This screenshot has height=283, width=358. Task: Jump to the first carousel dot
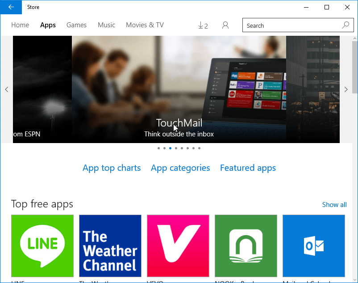click(158, 148)
